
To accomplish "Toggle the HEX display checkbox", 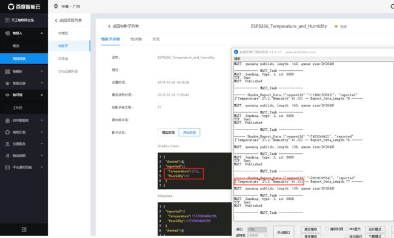I will [x=347, y=229].
